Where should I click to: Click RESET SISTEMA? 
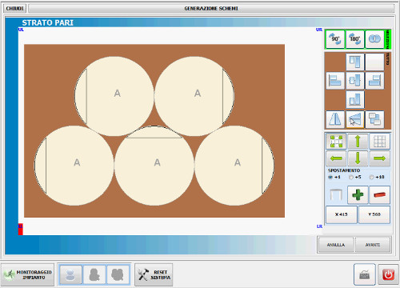click(154, 274)
